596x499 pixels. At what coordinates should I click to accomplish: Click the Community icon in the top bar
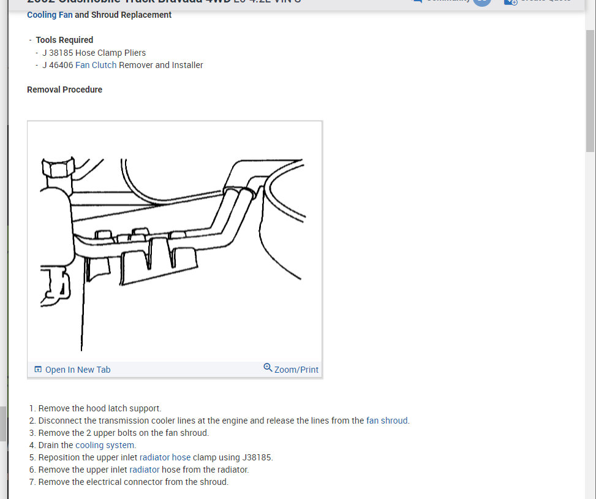pos(417,1)
